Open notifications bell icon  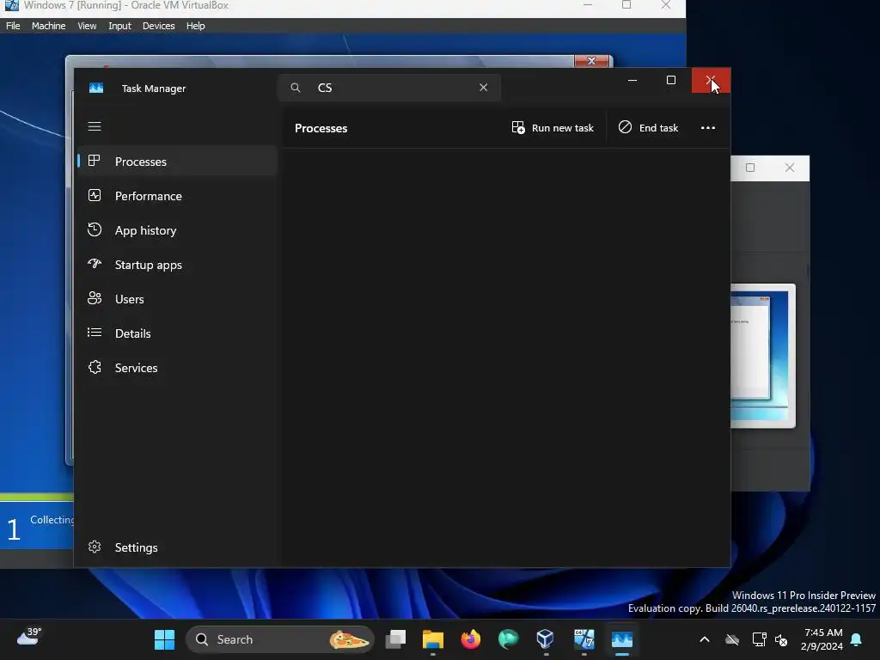(x=856, y=639)
